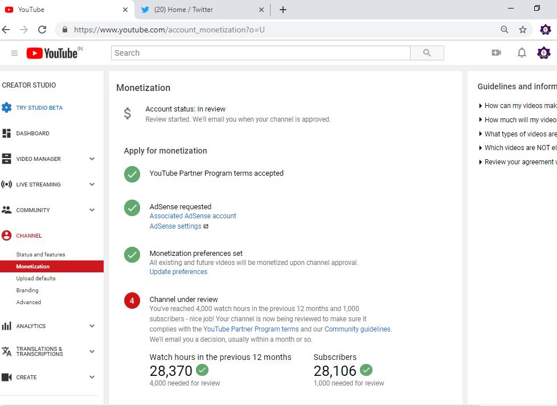Expand the Analytics section chevron

tap(92, 326)
